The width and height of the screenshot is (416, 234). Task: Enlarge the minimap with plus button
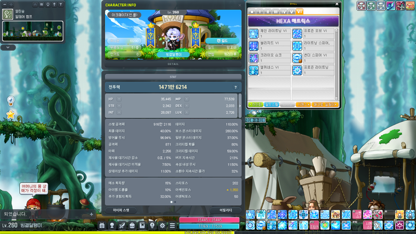coord(11,4)
